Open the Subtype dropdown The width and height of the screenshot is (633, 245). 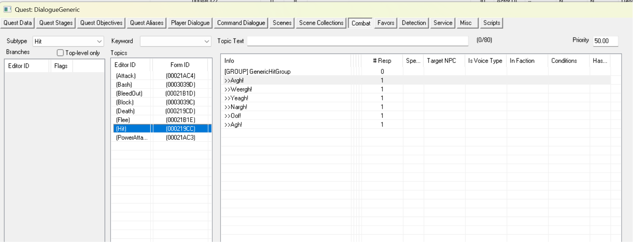(x=99, y=42)
